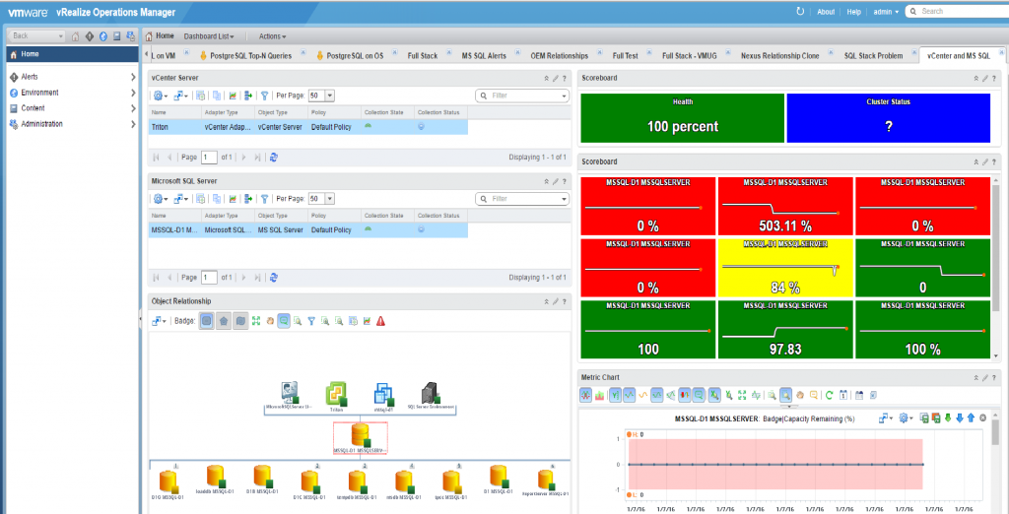Image resolution: width=1009 pixels, height=514 pixels.
Task: Click the filter funnel icon in the Microsoft SQL Server toolbar
Action: point(264,199)
